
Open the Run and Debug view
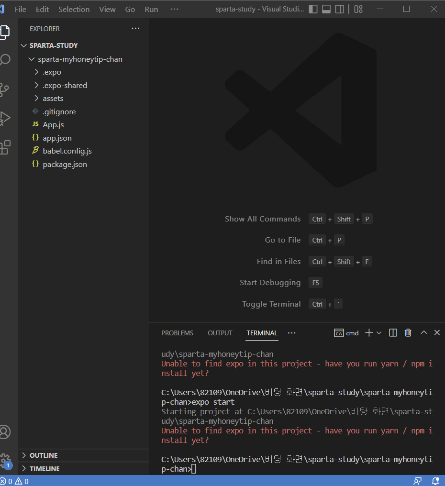tap(5, 119)
